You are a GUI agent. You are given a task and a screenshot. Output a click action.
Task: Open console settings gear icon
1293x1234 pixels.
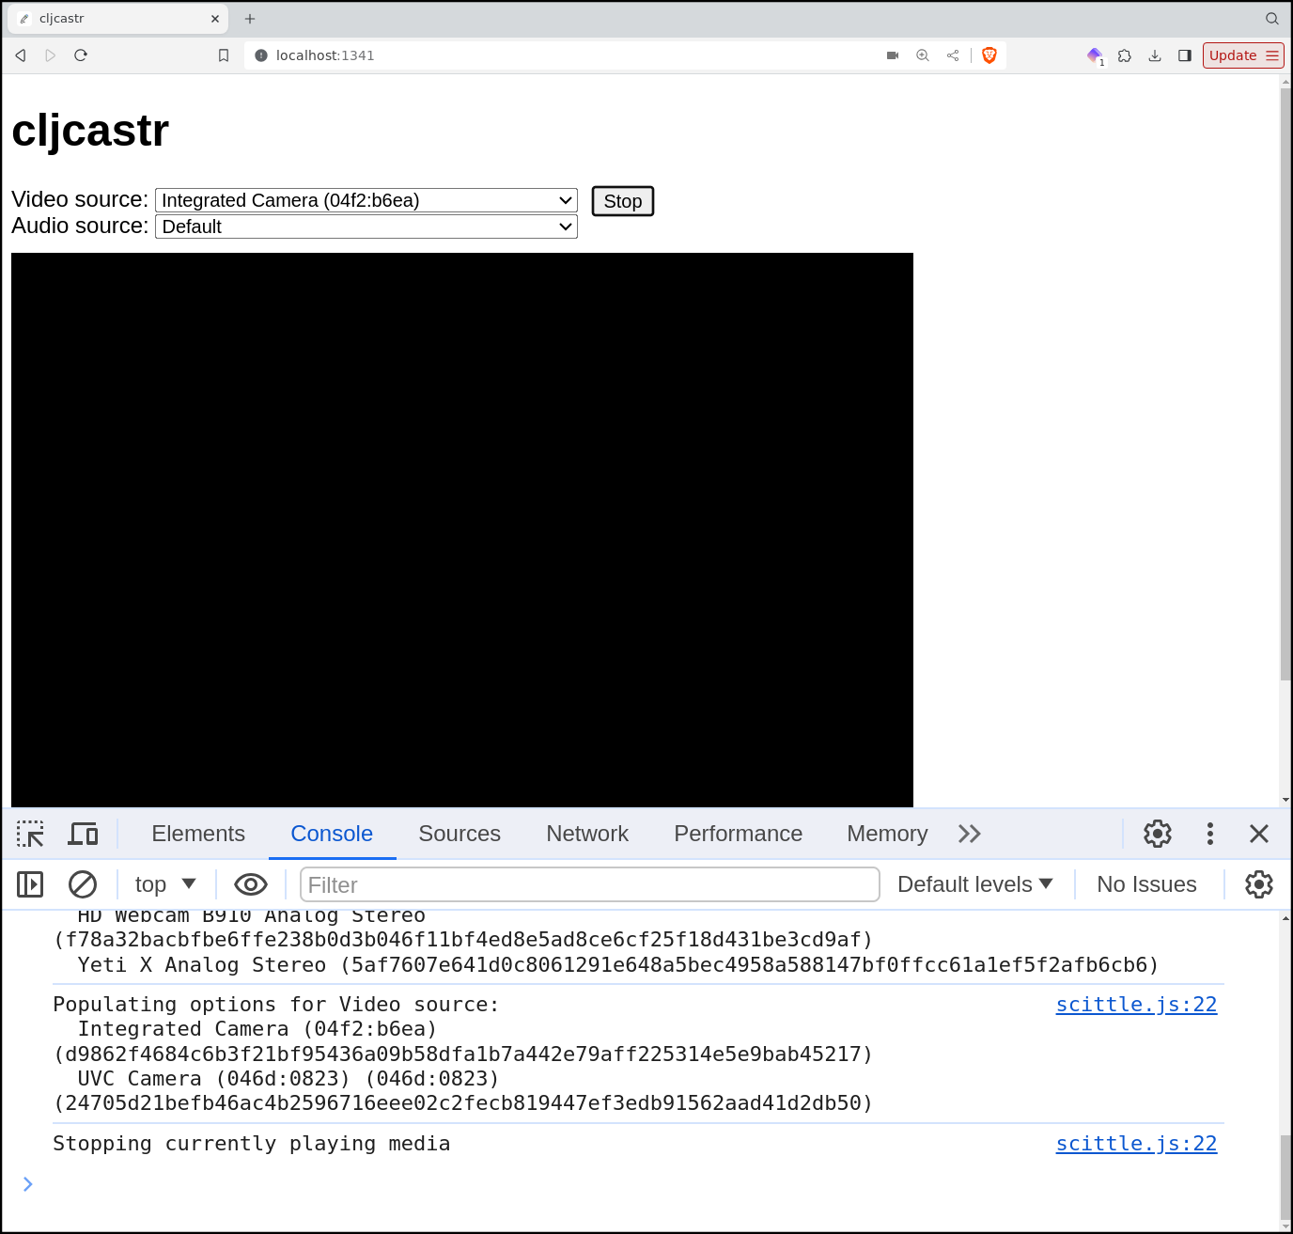[x=1258, y=884]
